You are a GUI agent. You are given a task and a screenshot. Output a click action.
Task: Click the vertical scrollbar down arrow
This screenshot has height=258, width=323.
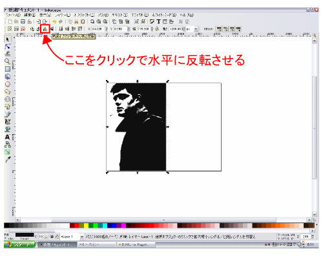click(x=315, y=214)
